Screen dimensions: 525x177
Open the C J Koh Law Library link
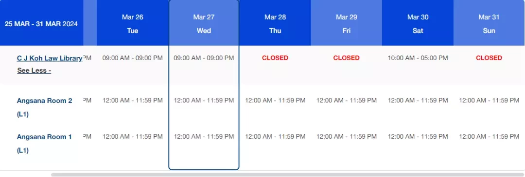[x=50, y=58]
